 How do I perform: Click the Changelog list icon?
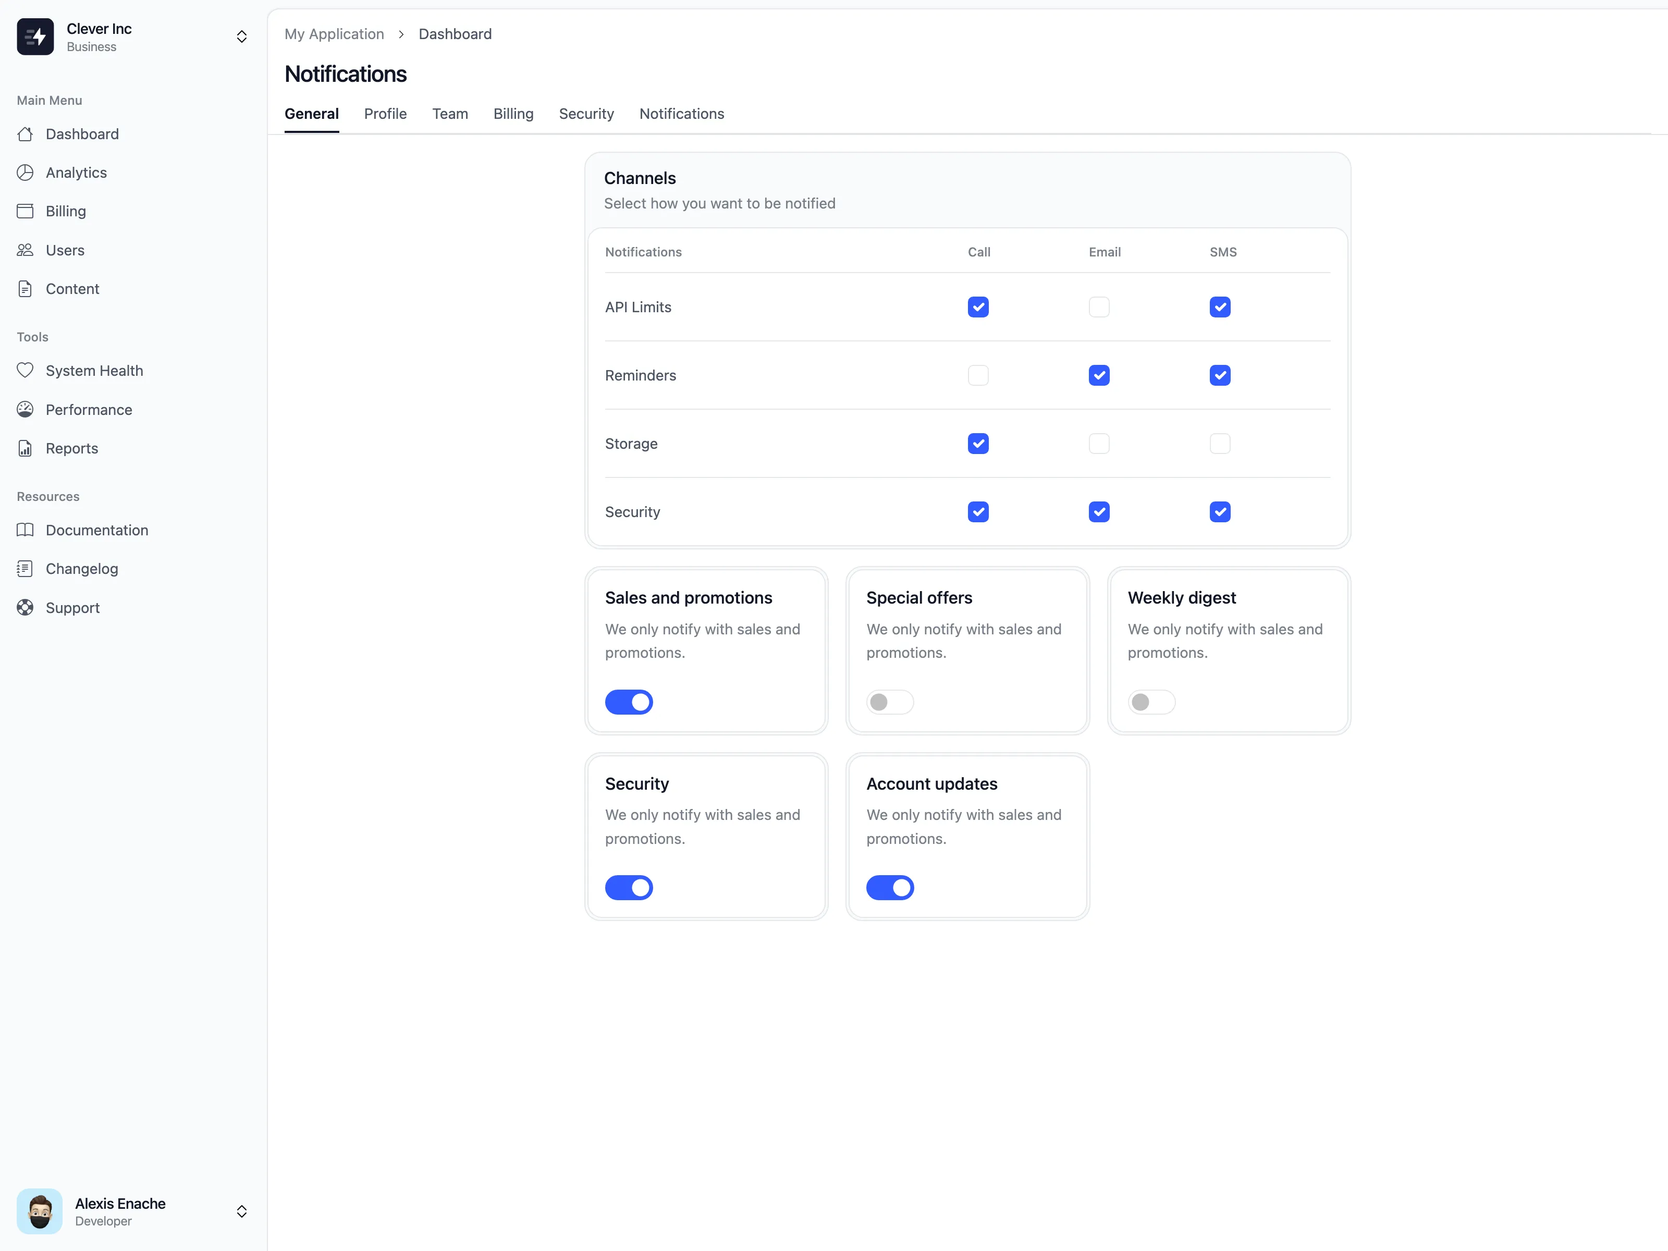click(25, 569)
